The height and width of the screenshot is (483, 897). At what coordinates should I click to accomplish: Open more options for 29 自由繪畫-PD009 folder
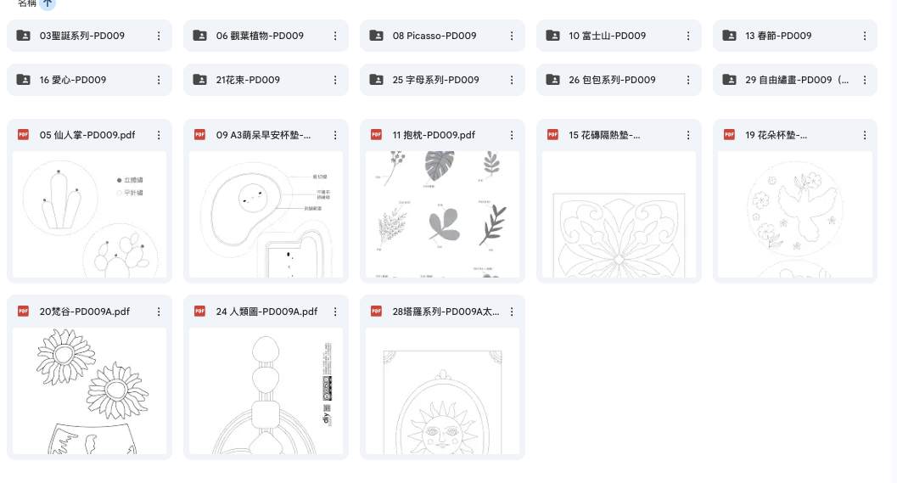[864, 80]
